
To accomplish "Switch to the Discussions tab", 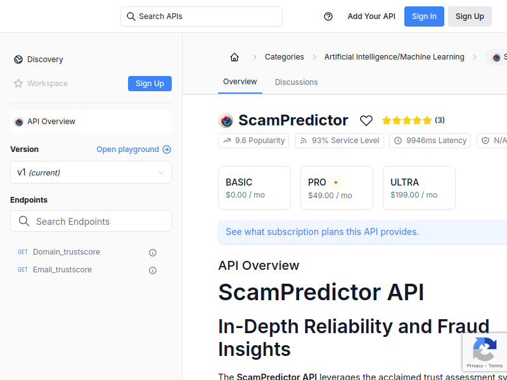I will (296, 82).
